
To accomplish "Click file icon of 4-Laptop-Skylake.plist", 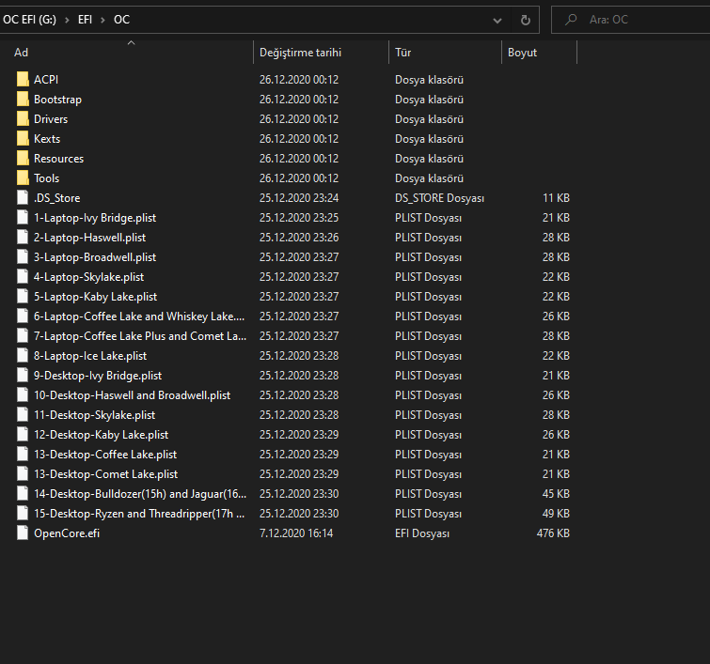I will pos(23,277).
